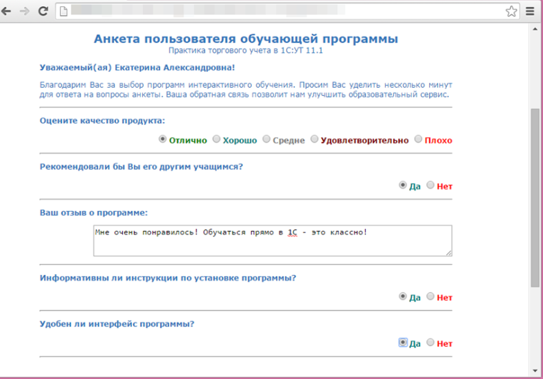Viewport: 543px width, 379px height.
Task: Click the label Ваш отзыв о программе:
Action: (x=93, y=212)
